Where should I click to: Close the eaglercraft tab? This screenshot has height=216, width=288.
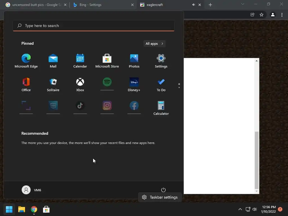(200, 5)
